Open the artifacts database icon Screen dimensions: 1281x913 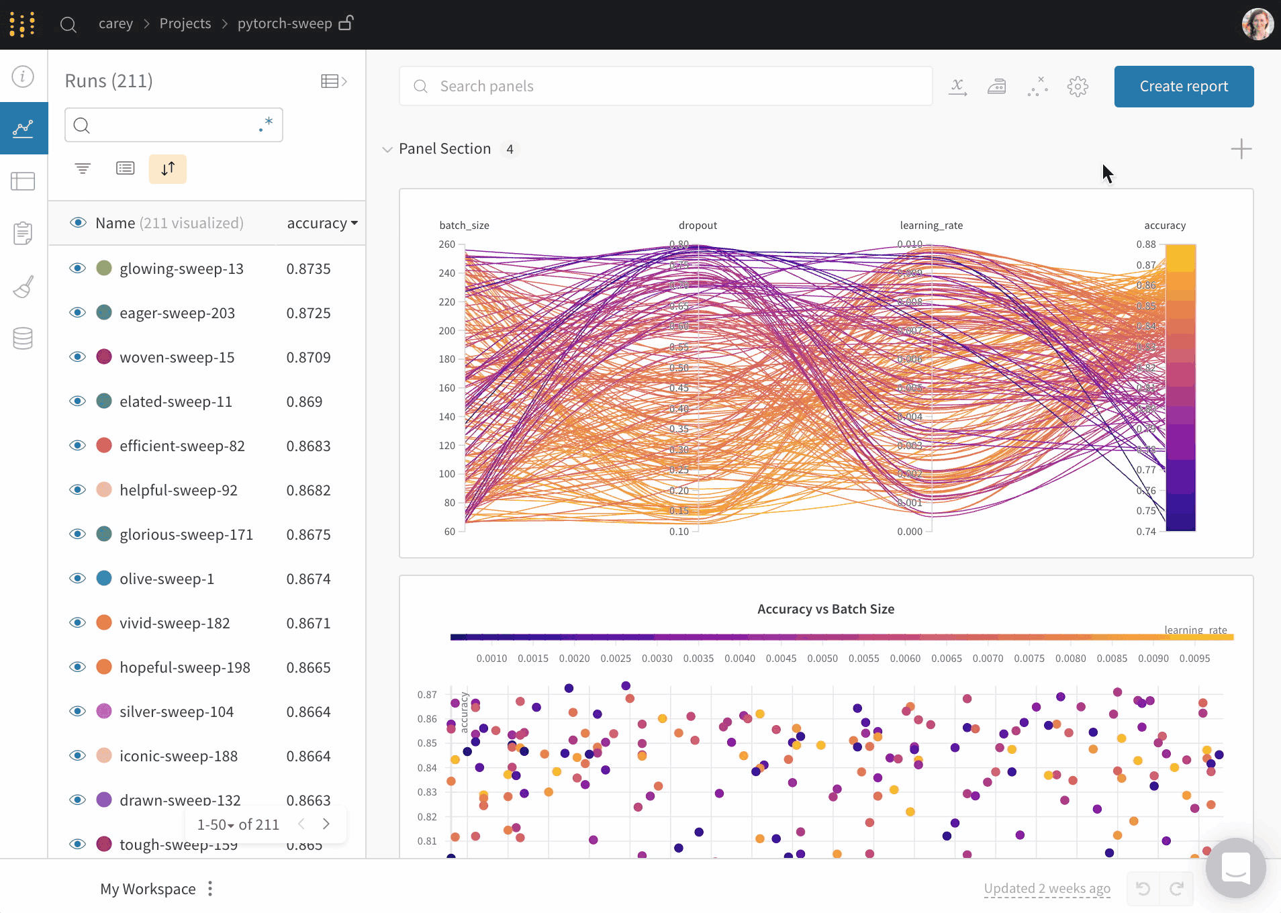click(x=23, y=338)
